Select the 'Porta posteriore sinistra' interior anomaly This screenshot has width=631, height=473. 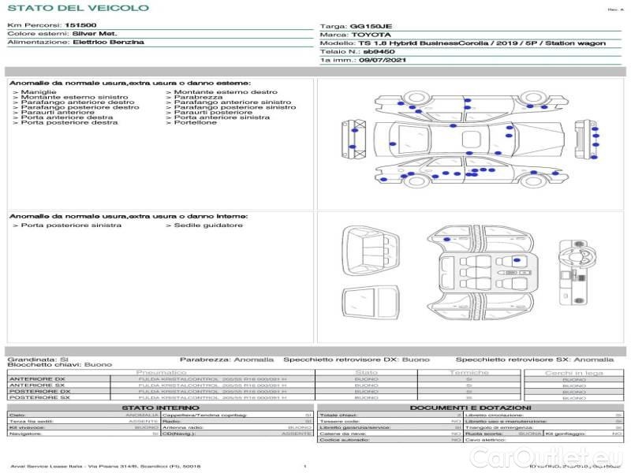[x=71, y=225]
